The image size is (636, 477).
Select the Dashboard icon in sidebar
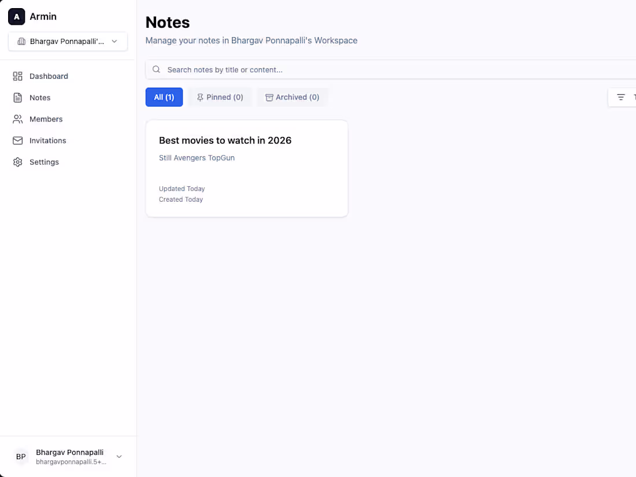pyautogui.click(x=18, y=76)
